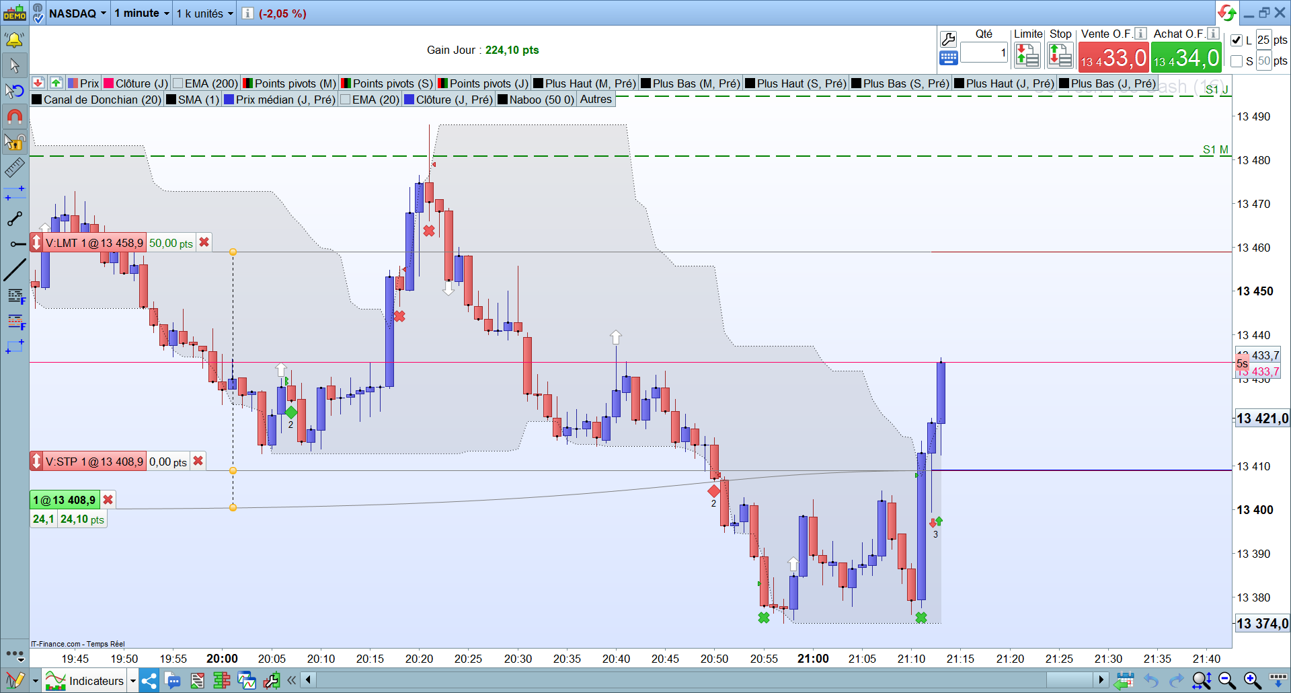The image size is (1291, 693).
Task: Select the ruler measurement tool
Action: click(14, 168)
